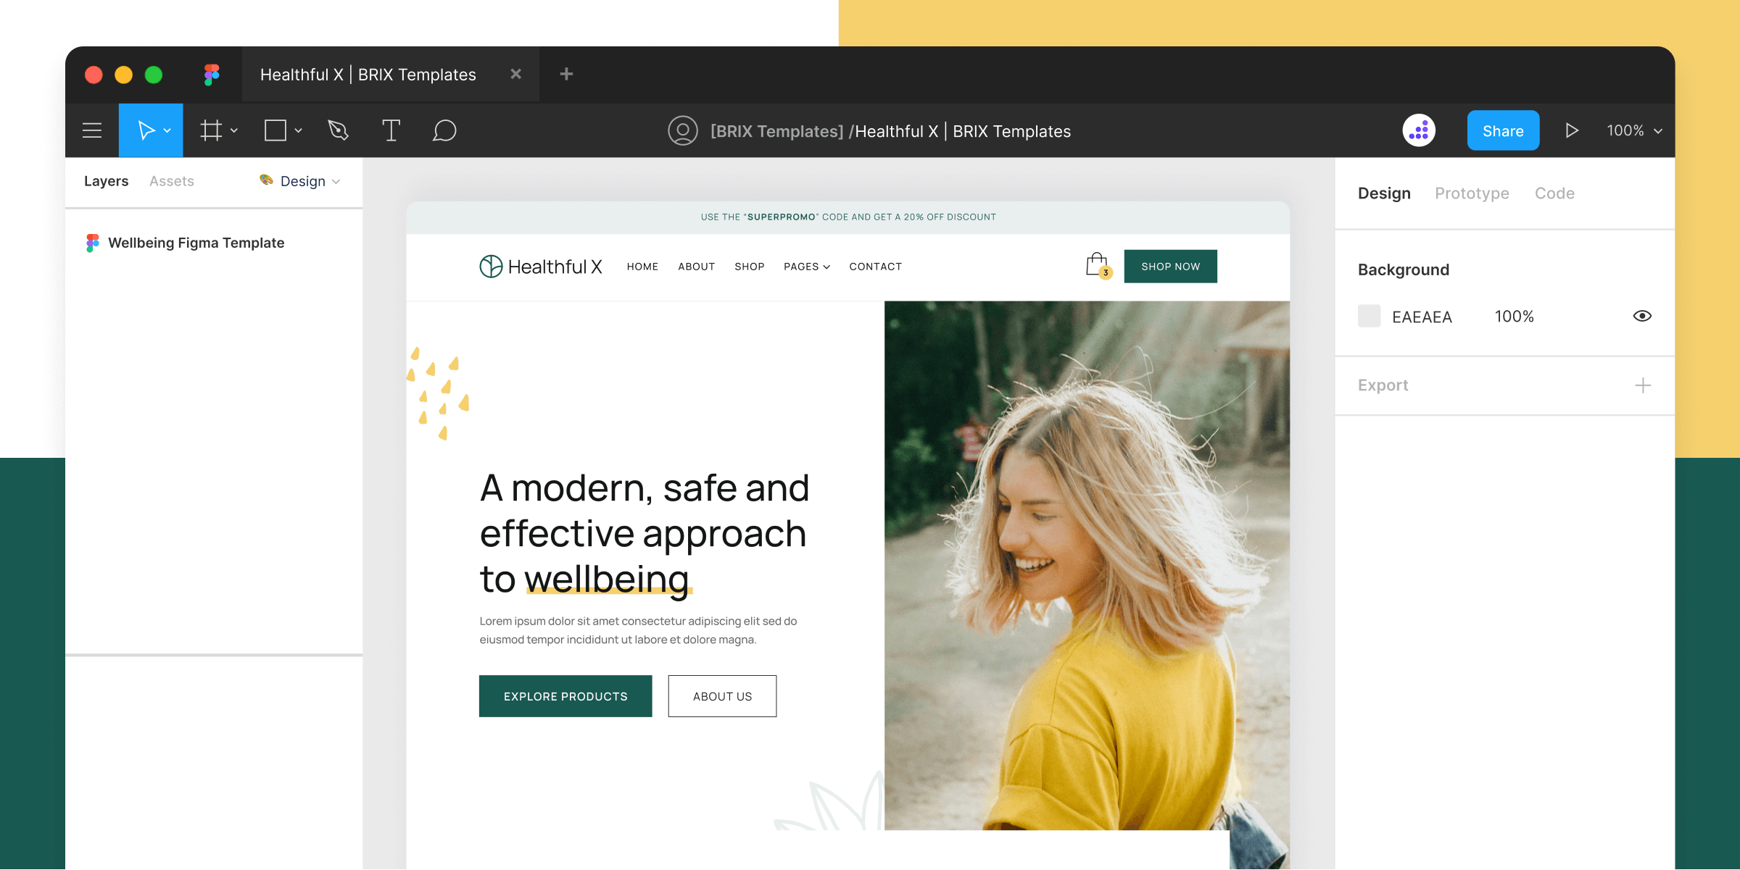The height and width of the screenshot is (870, 1740).
Task: Present the prototype with play icon
Action: [1571, 131]
